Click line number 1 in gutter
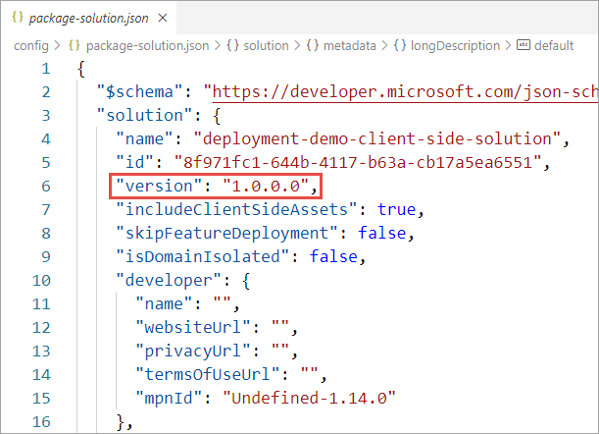This screenshot has width=599, height=434. (46, 69)
